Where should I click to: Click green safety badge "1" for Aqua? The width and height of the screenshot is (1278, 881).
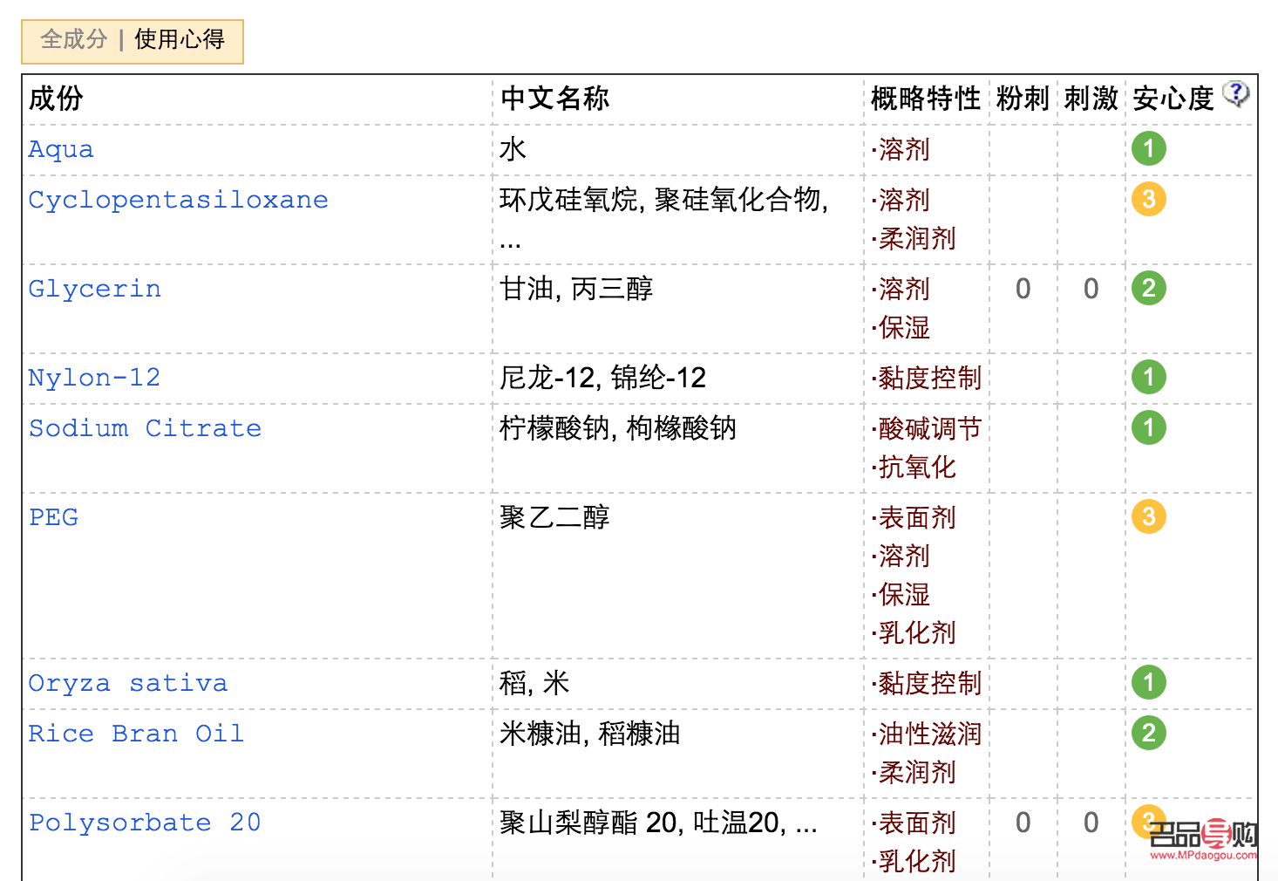[1148, 149]
